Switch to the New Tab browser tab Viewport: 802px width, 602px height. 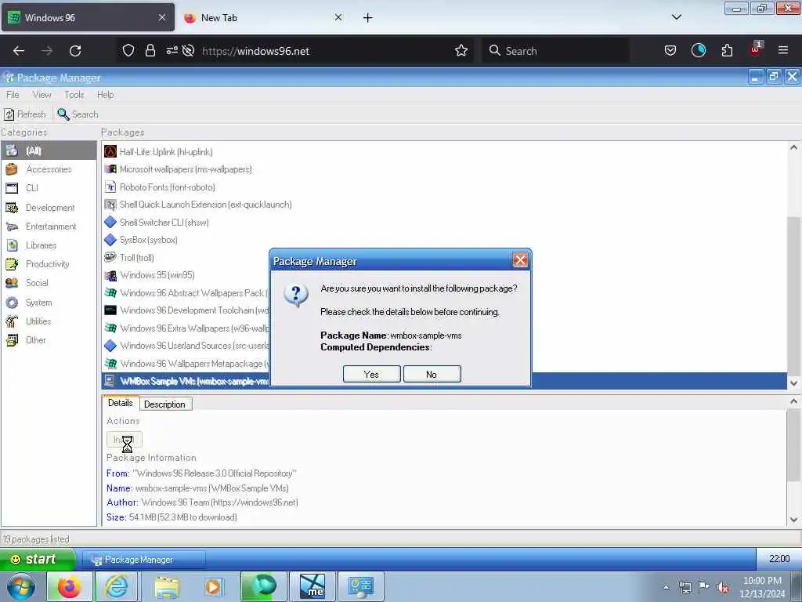coord(262,18)
